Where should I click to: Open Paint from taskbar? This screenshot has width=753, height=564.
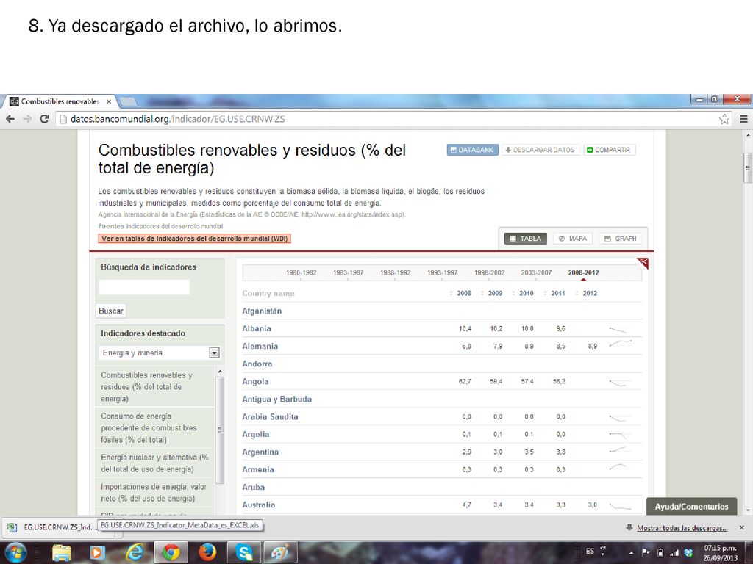281,553
